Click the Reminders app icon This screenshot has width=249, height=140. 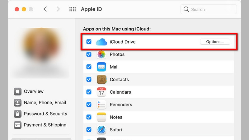click(x=101, y=105)
